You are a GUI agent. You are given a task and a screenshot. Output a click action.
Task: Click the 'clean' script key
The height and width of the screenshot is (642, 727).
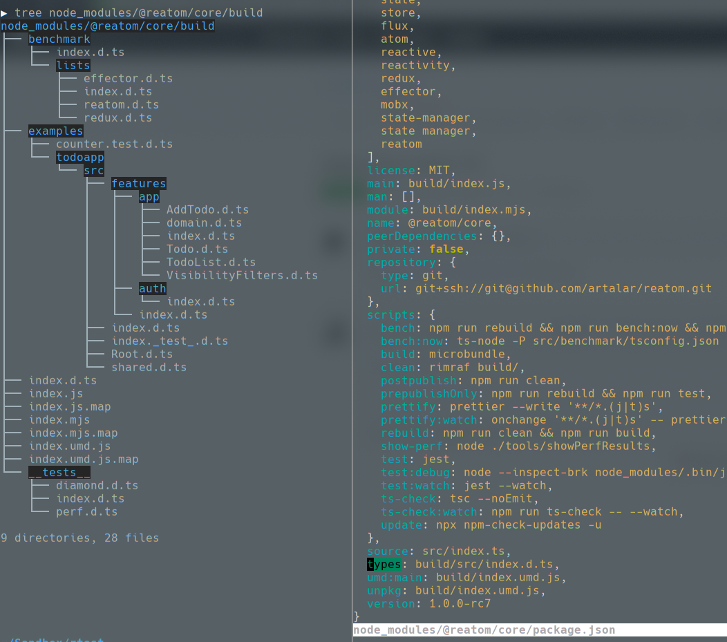(397, 367)
